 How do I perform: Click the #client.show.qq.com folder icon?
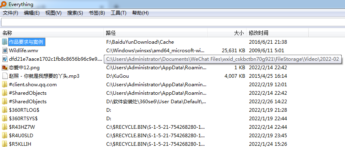coord(5,85)
